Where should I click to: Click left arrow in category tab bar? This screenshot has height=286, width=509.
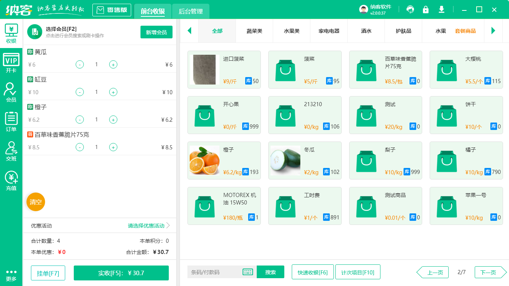point(189,31)
